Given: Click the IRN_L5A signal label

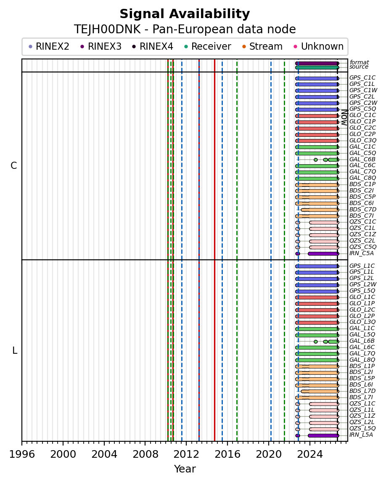Looking at the screenshot, I should pyautogui.click(x=361, y=435).
